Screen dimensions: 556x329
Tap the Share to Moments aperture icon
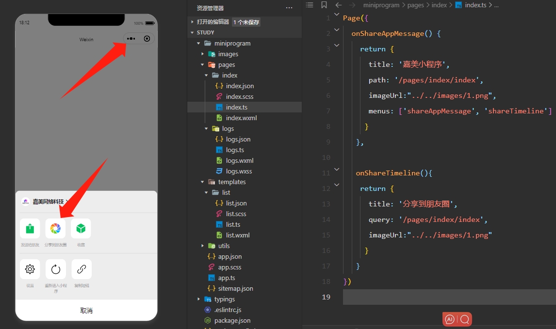click(x=55, y=228)
